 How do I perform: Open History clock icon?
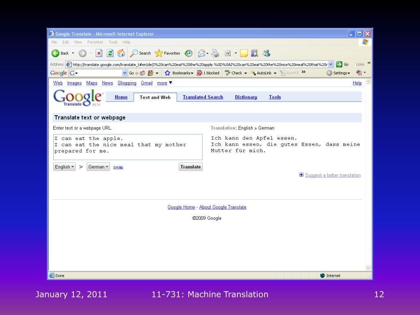[188, 53]
